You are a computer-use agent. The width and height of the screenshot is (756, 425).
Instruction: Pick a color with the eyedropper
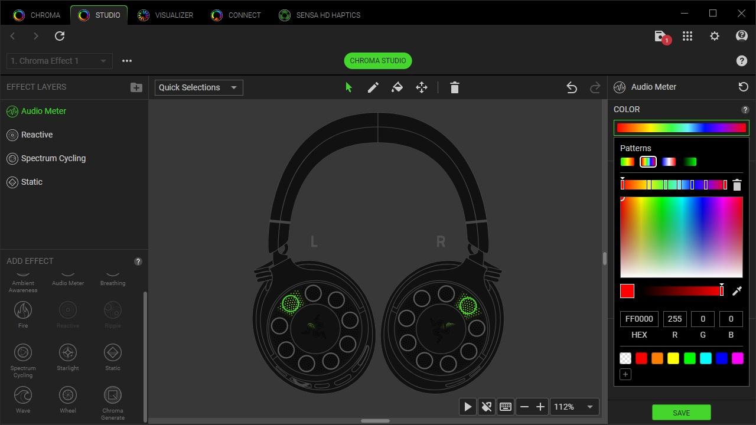[x=737, y=290]
